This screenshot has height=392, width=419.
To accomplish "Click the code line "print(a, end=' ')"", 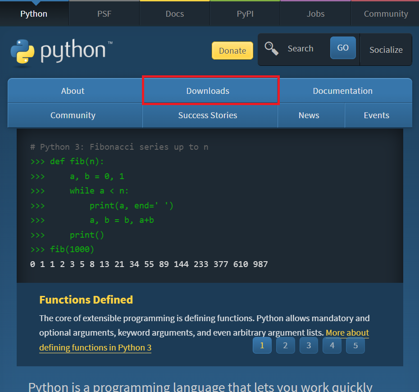I will click(132, 206).
